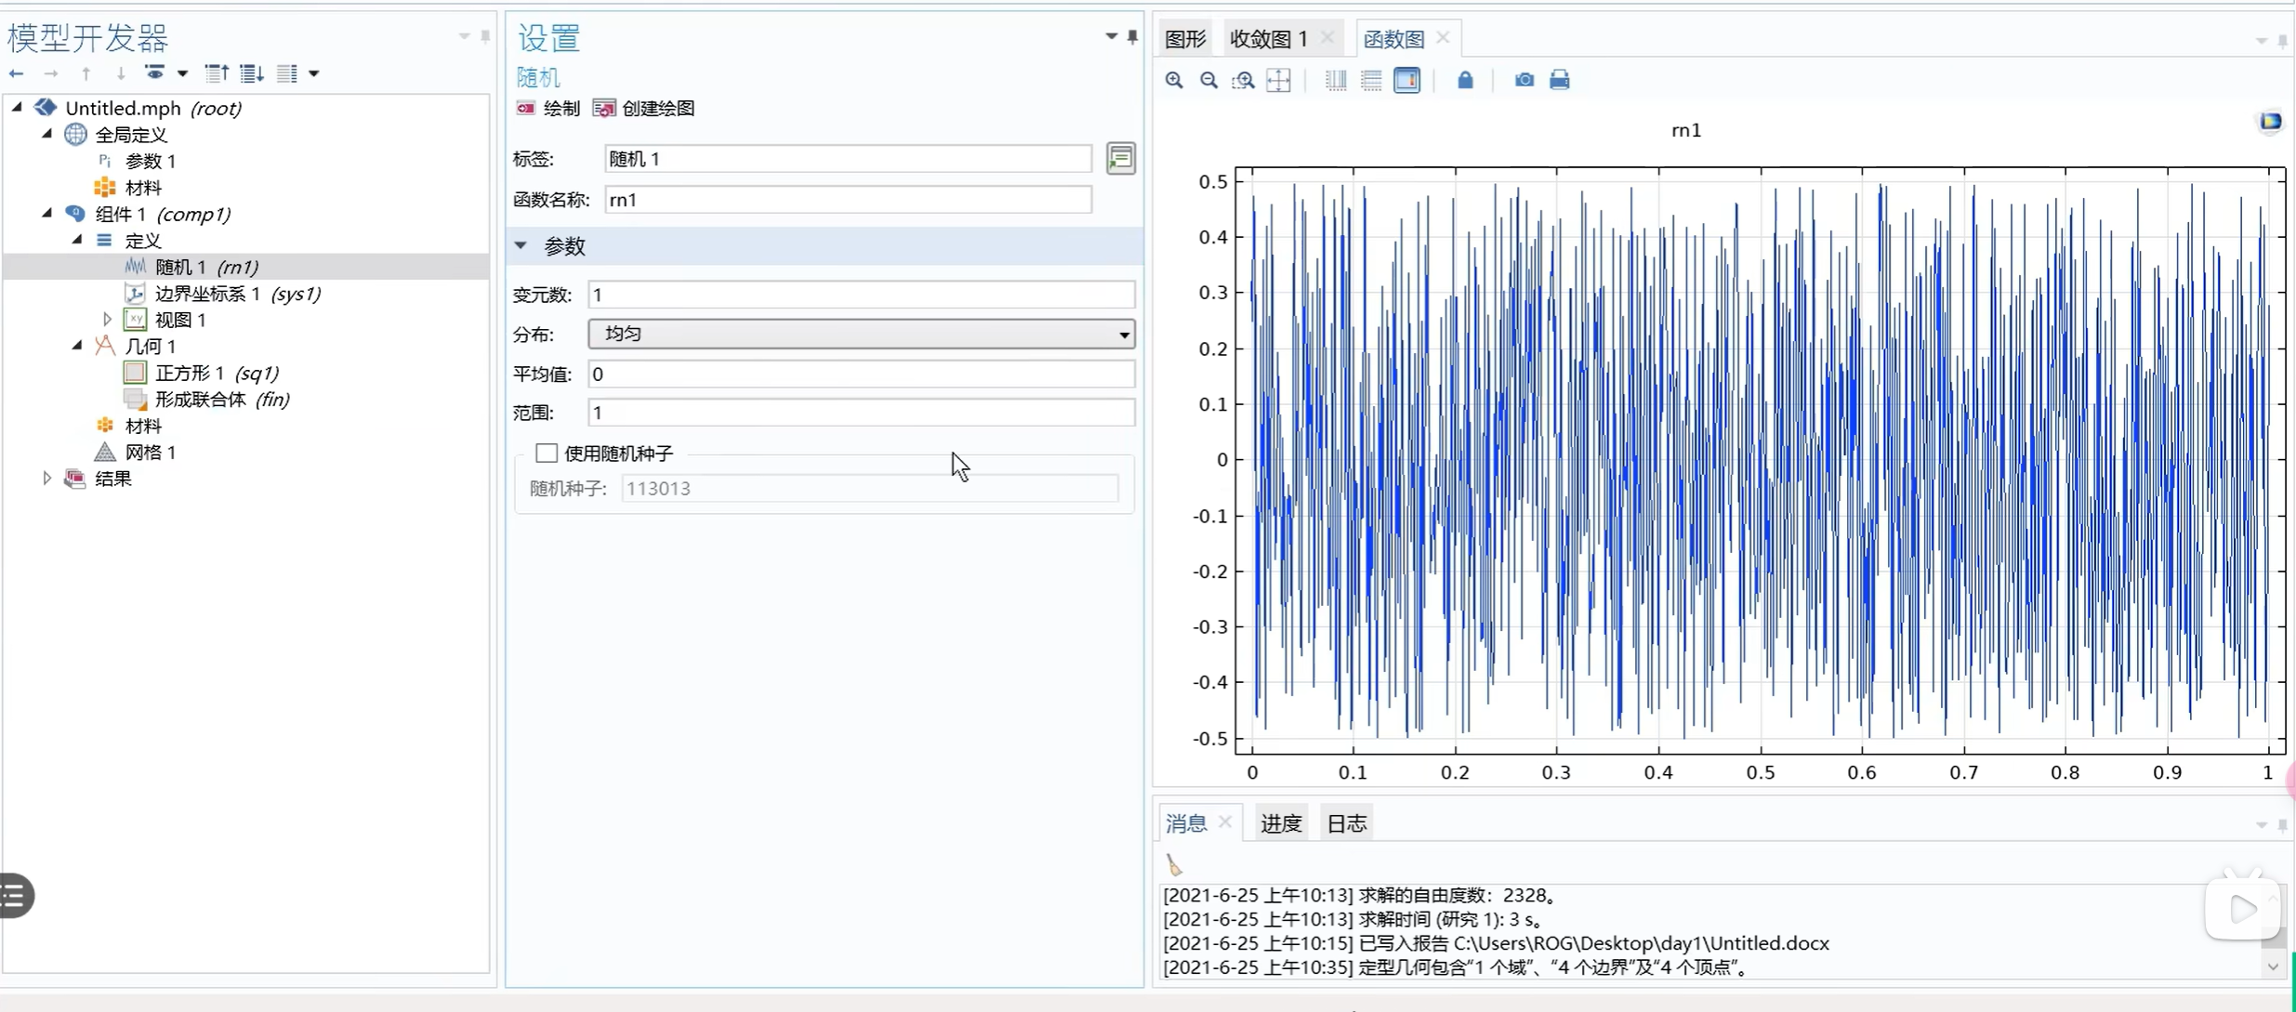This screenshot has height=1012, width=2296.
Task: Click the 绘制 plot button
Action: pos(548,109)
